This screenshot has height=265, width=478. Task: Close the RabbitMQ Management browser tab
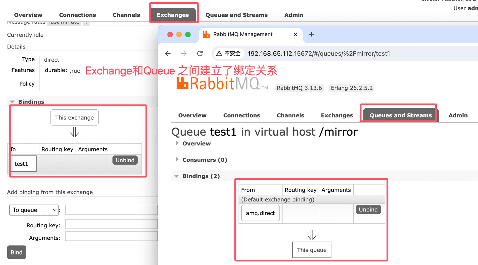coord(295,34)
